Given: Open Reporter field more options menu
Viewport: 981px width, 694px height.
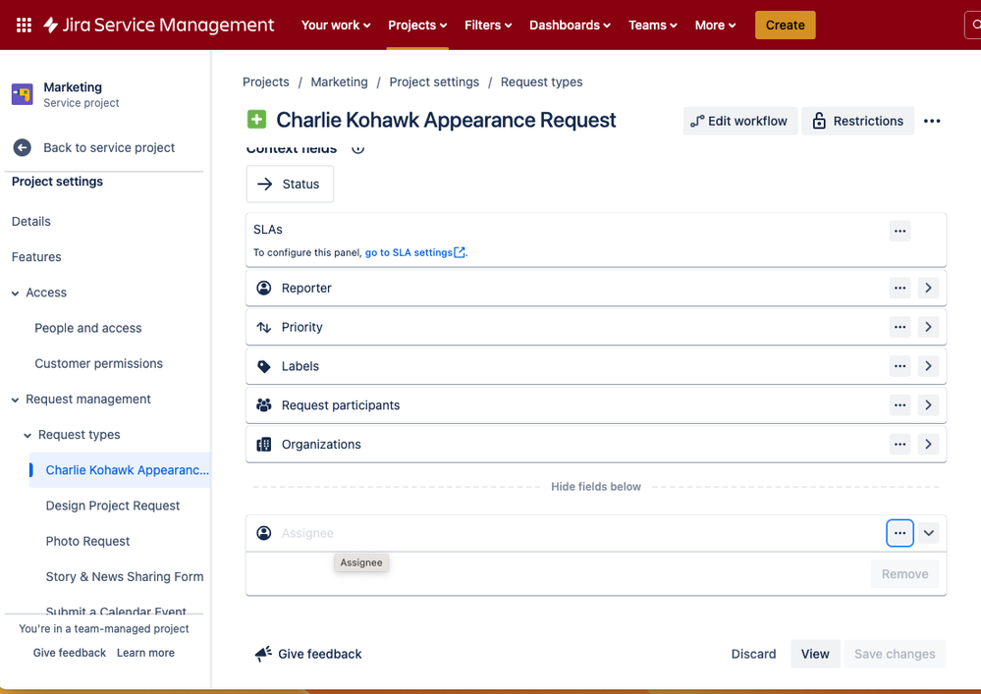Looking at the screenshot, I should (899, 289).
